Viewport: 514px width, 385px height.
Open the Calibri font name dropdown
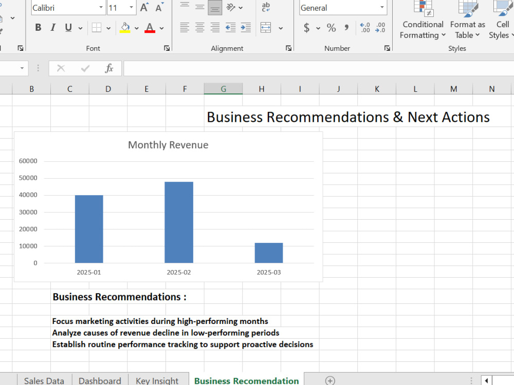coord(101,8)
